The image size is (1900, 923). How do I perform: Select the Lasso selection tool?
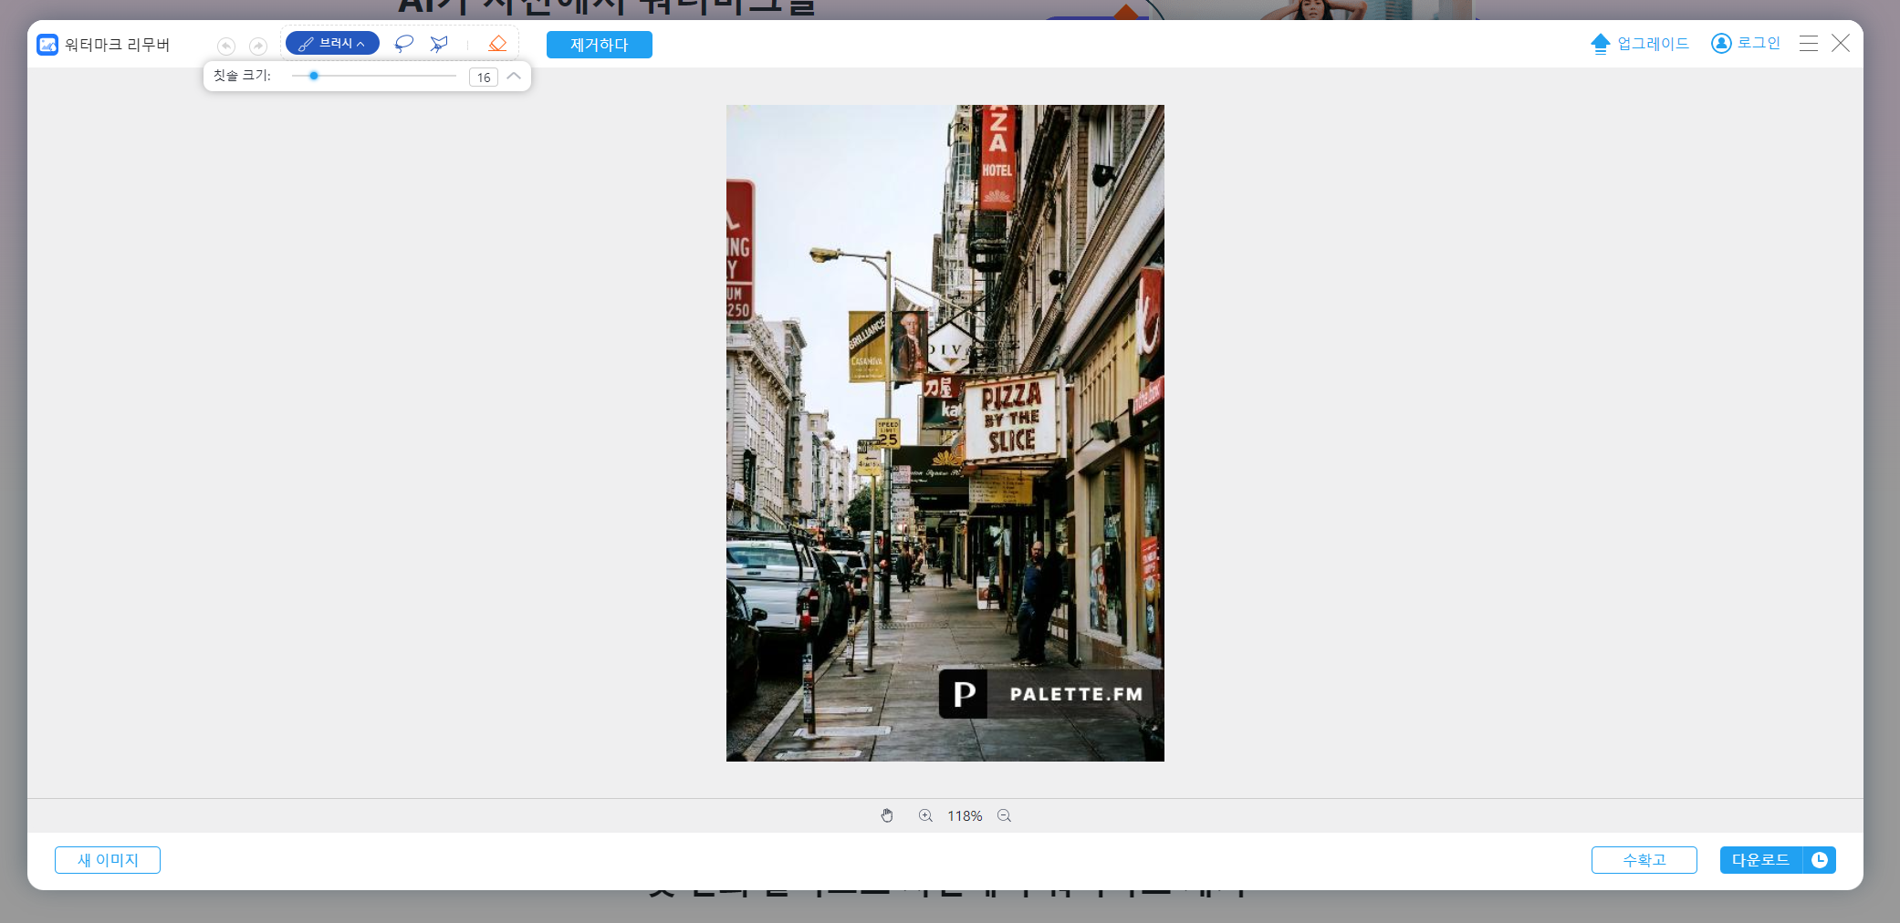click(x=403, y=44)
